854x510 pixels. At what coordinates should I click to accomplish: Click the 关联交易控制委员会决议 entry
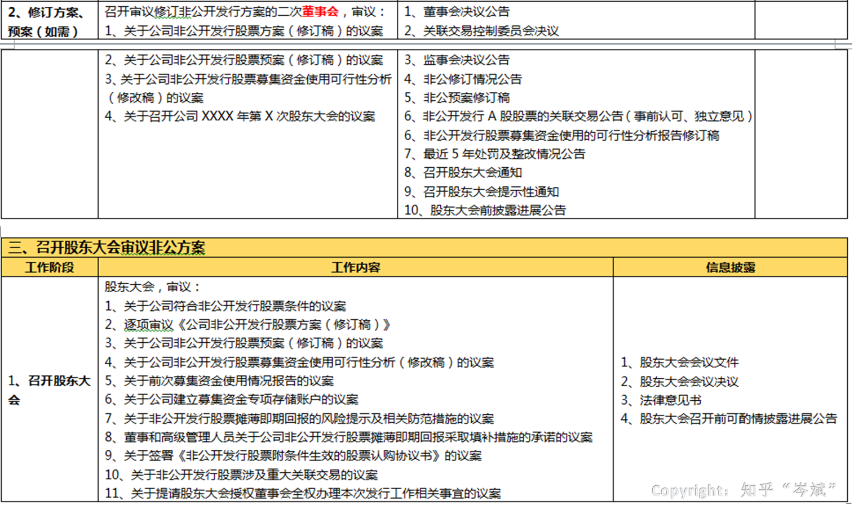pyautogui.click(x=482, y=31)
